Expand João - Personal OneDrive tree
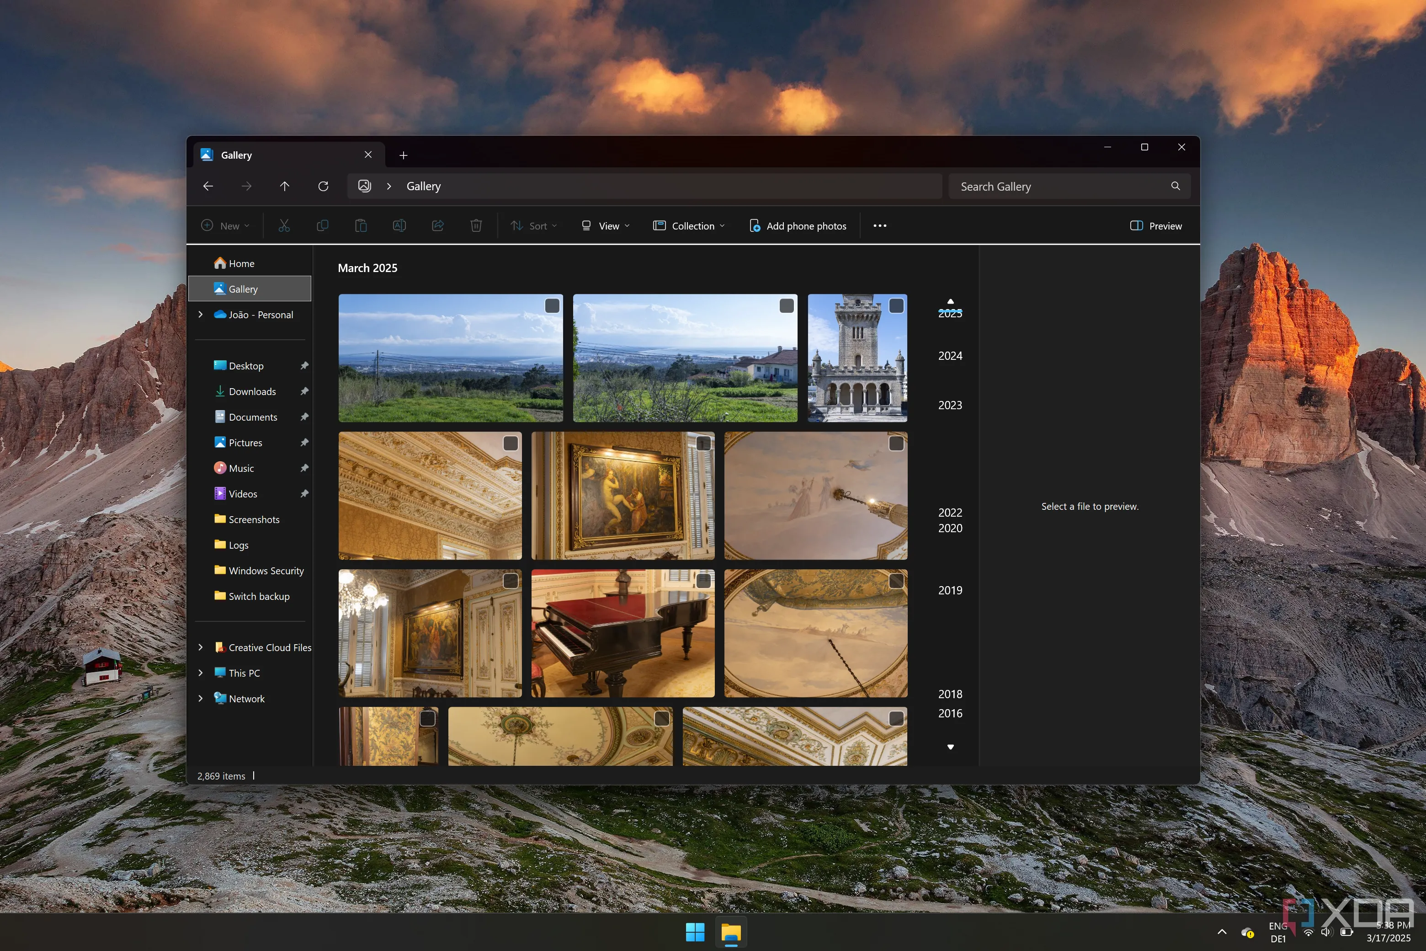 tap(201, 314)
